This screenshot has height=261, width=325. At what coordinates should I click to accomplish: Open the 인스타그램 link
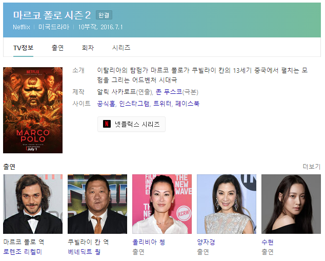134,104
